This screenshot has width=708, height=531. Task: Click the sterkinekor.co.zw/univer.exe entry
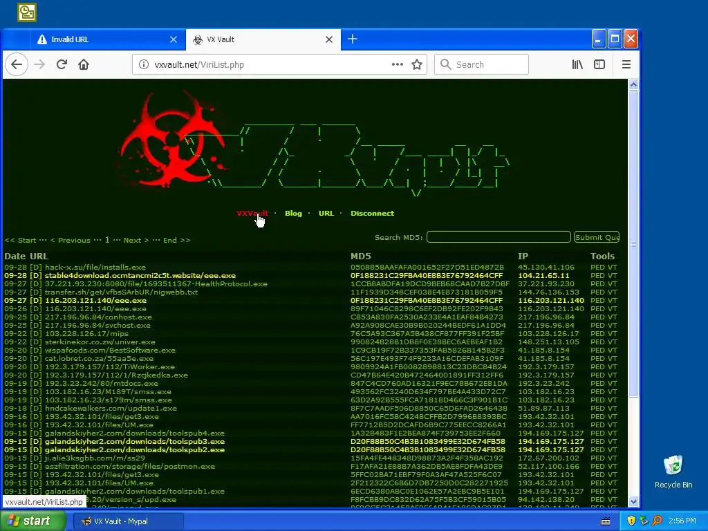coord(100,342)
